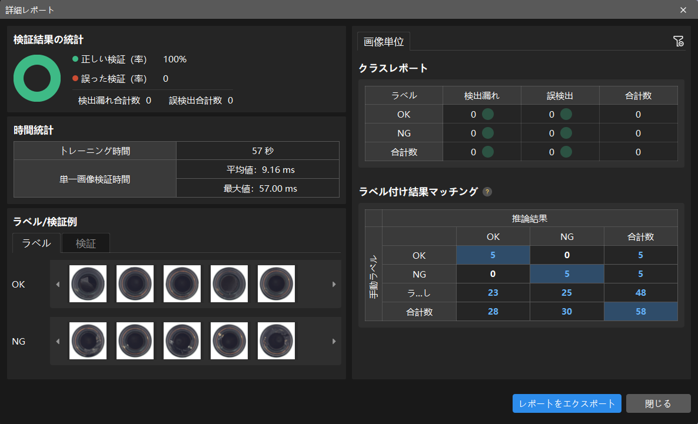Open the first NG thumbnail image

coord(88,341)
